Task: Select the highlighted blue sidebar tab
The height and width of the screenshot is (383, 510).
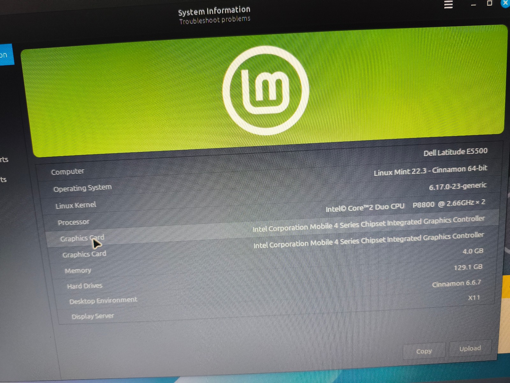Action: point(6,55)
